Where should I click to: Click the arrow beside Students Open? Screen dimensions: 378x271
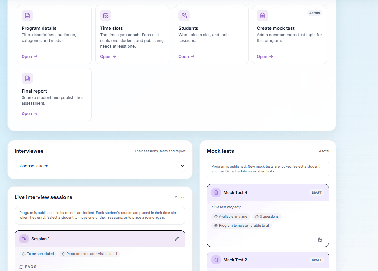tap(193, 56)
